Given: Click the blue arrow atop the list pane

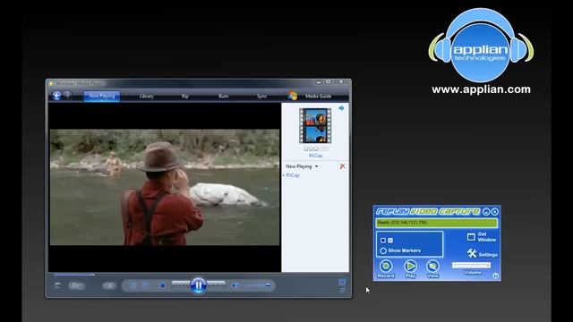Looking at the screenshot, I should click(x=341, y=108).
